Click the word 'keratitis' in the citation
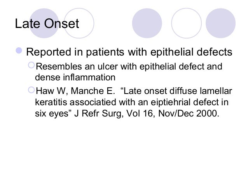 [x=51, y=102]
